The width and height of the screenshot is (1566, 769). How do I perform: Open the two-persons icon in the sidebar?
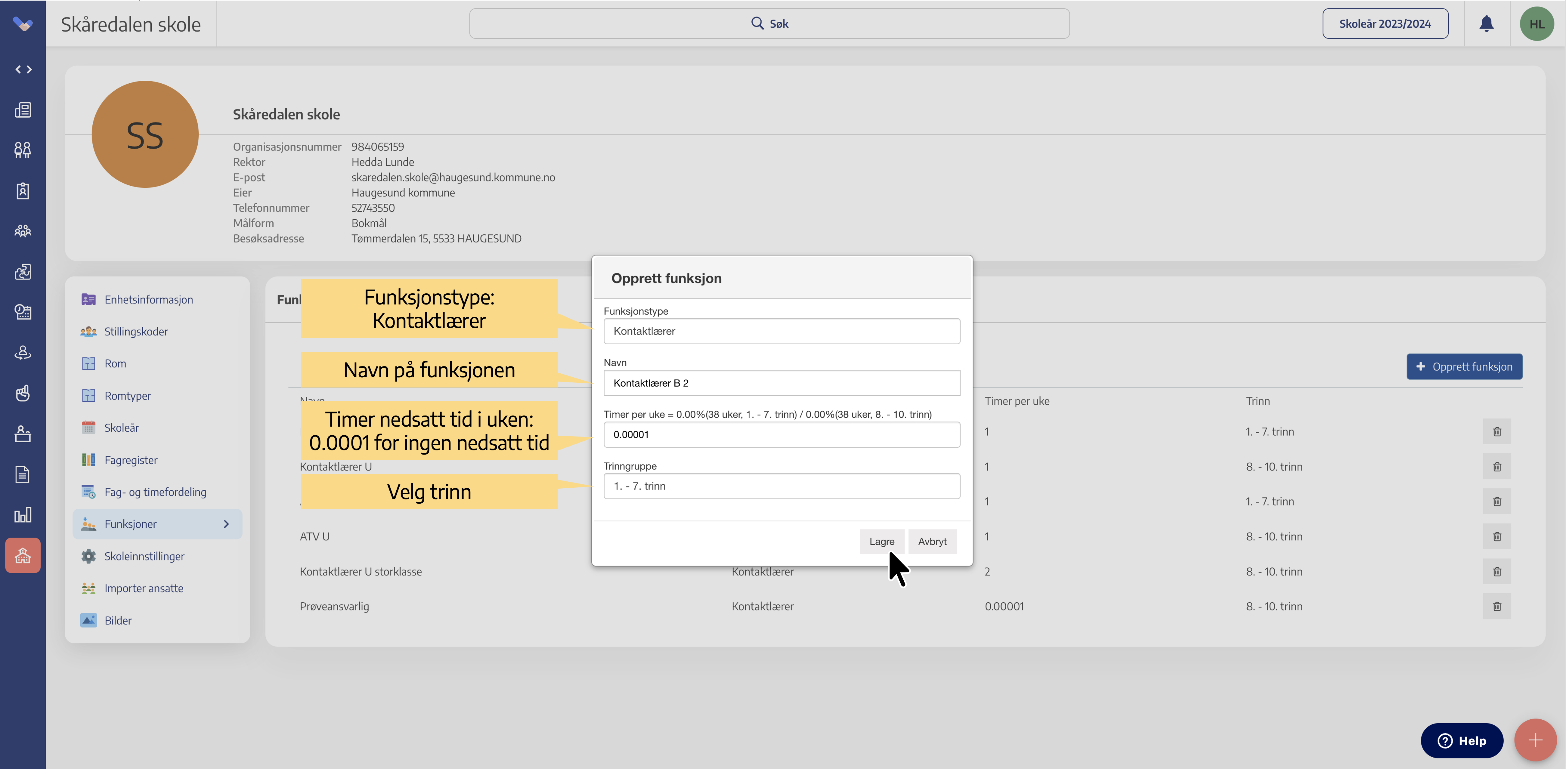23,150
